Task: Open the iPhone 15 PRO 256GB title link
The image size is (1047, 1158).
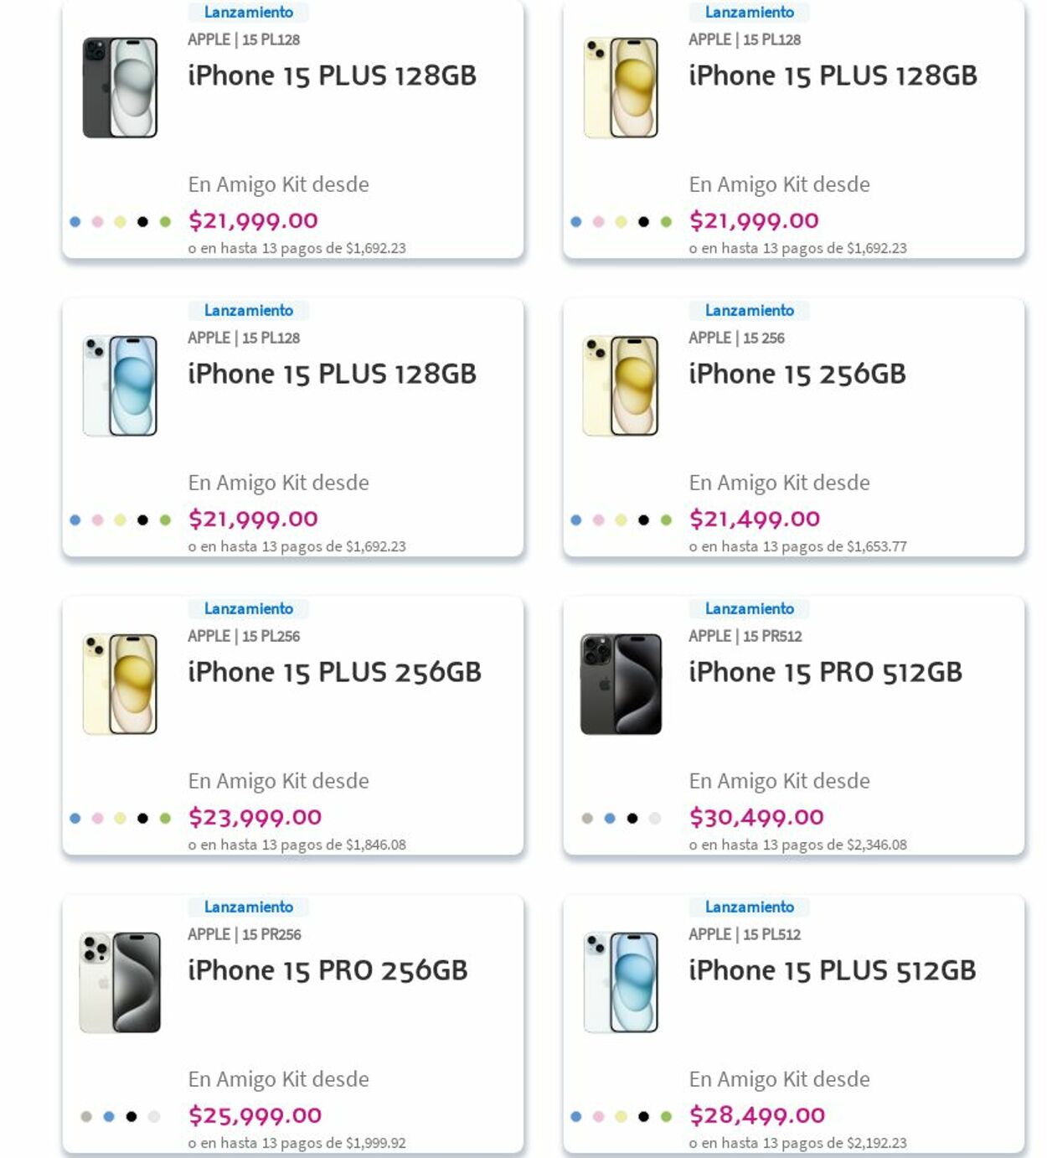Action: (x=328, y=970)
